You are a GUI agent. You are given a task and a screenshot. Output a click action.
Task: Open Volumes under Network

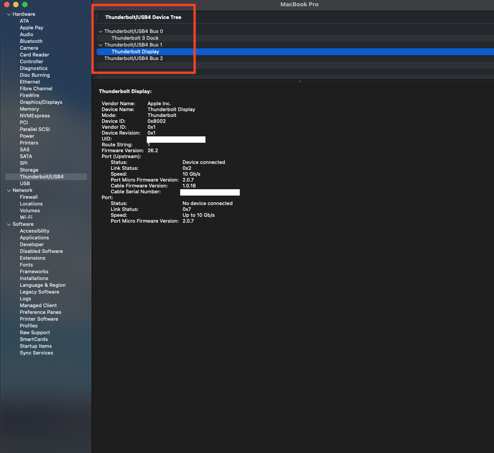30,211
